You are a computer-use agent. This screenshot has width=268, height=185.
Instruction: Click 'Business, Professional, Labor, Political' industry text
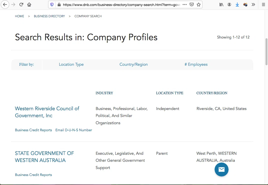(122, 115)
